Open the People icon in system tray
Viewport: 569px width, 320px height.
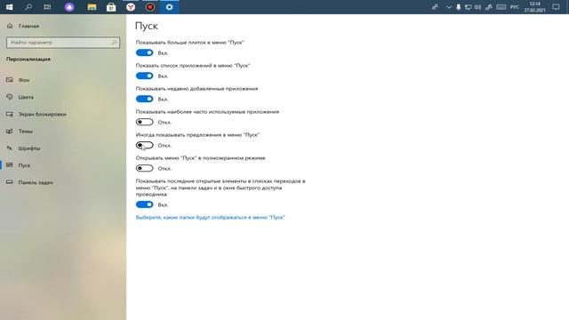coord(435,7)
